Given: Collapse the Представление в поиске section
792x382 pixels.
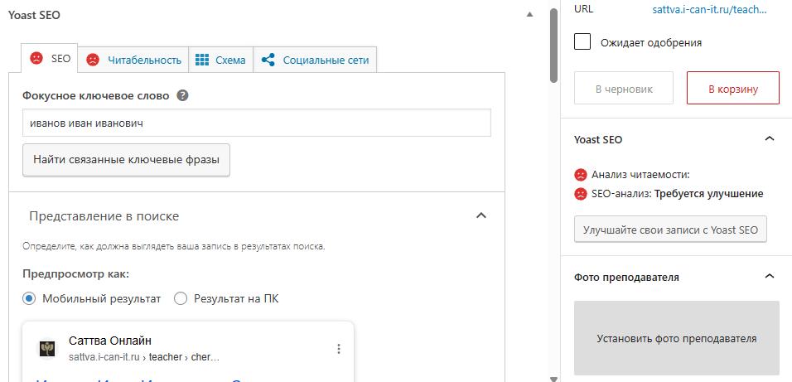Looking at the screenshot, I should pyautogui.click(x=481, y=215).
